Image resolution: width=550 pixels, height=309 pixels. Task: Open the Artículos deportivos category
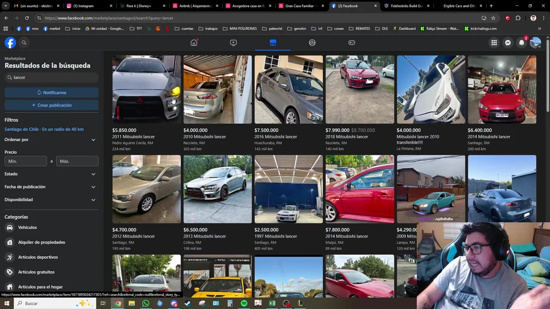51,257
